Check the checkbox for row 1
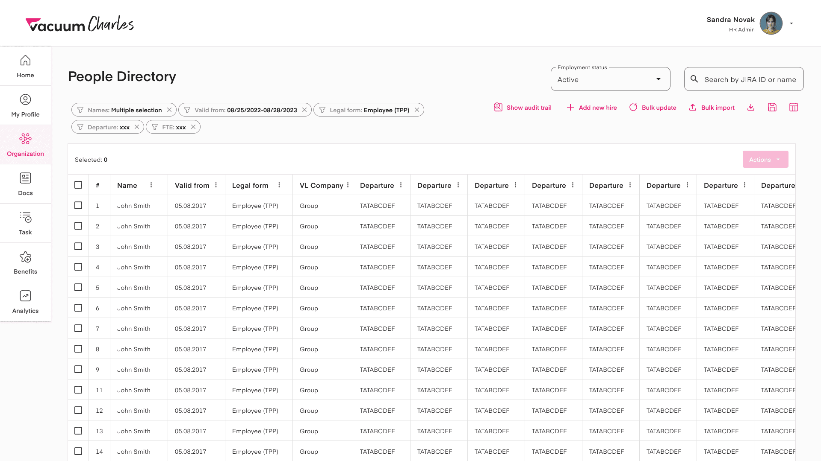Viewport: 821px width, 461px height. [78, 205]
